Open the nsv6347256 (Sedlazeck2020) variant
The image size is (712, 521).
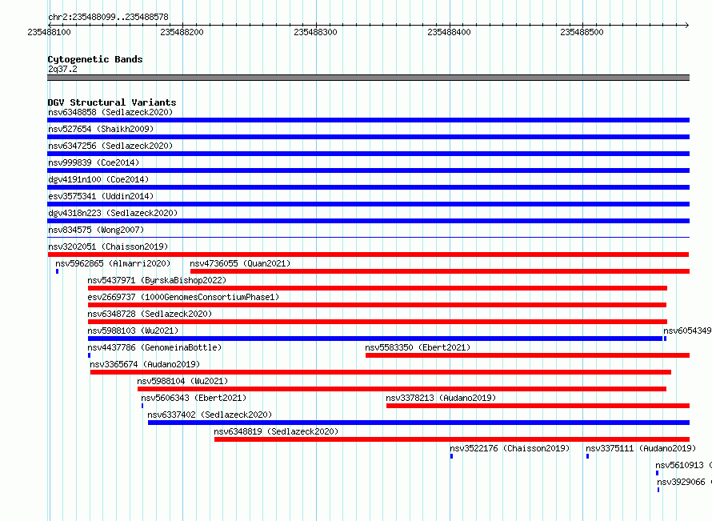click(110, 146)
